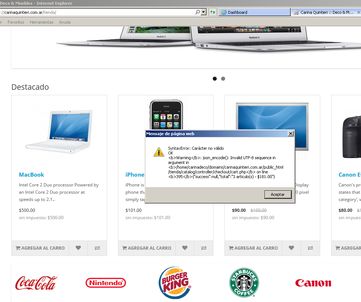The height and width of the screenshot is (302, 361).
Task: Add iPhone to wish list heart icon
Action: [185, 248]
